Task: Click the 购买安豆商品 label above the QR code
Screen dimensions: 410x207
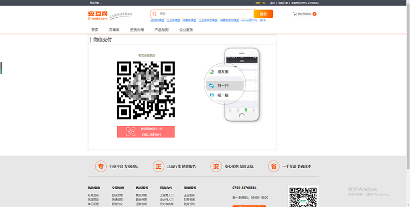Action: [x=146, y=56]
